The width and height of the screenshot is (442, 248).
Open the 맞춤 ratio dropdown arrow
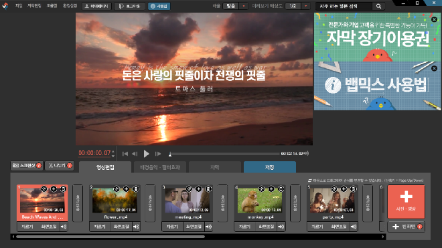(244, 6)
